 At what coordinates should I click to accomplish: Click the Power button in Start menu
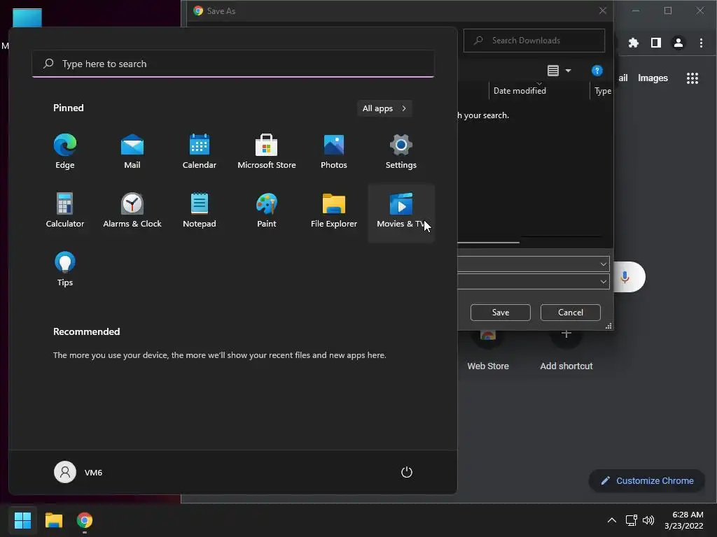(x=407, y=472)
